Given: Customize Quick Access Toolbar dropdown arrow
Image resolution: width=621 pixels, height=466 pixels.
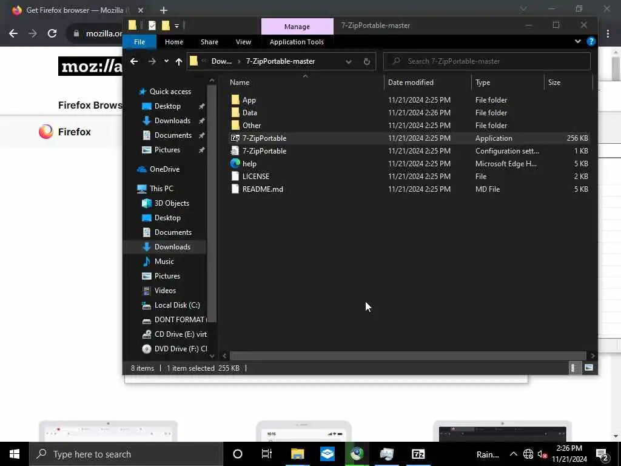Looking at the screenshot, I should coord(176,26).
